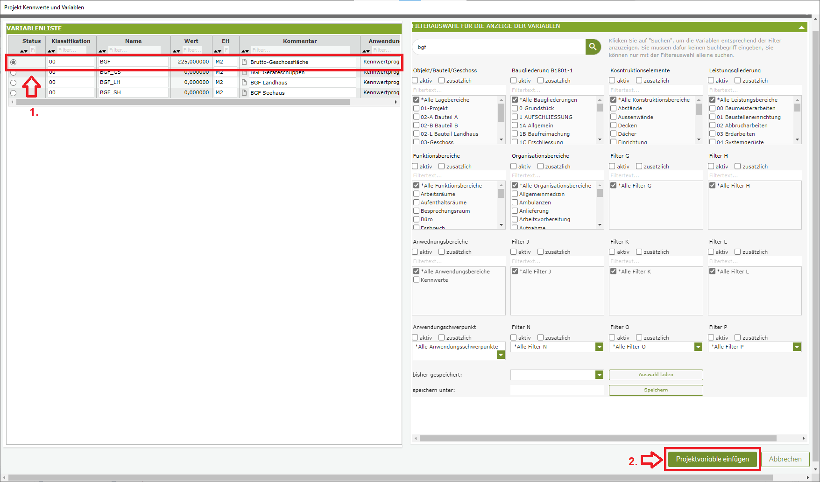Click the Auswahl laden button
Image resolution: width=820 pixels, height=482 pixels.
(x=656, y=375)
